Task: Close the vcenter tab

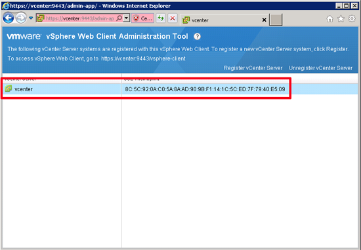Action: point(264,20)
